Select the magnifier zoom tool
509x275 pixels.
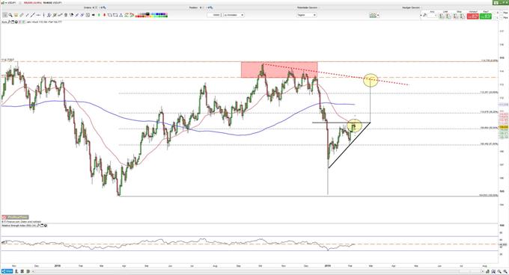pyautogui.click(x=10, y=15)
